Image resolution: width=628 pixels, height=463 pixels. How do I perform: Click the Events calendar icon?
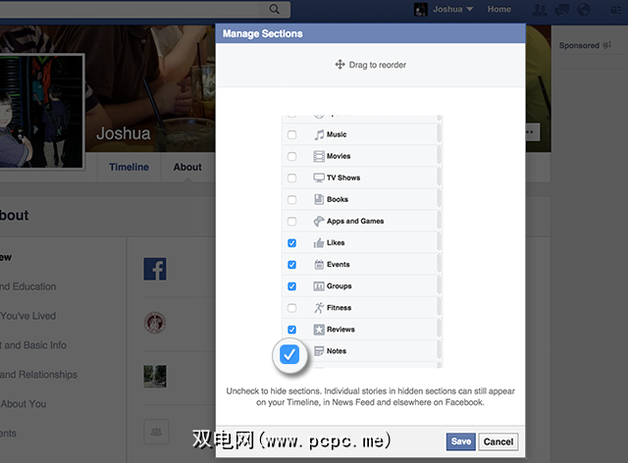coord(319,264)
